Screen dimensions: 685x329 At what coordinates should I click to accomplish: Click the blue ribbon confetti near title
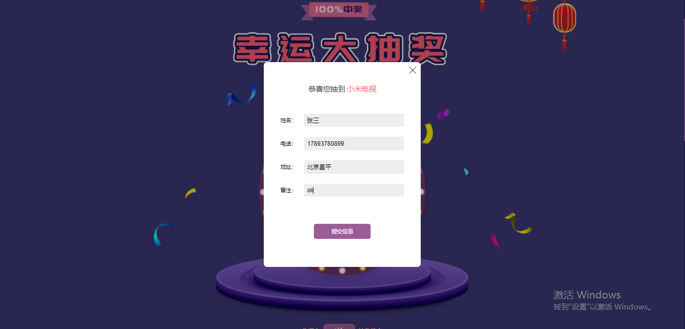[242, 95]
